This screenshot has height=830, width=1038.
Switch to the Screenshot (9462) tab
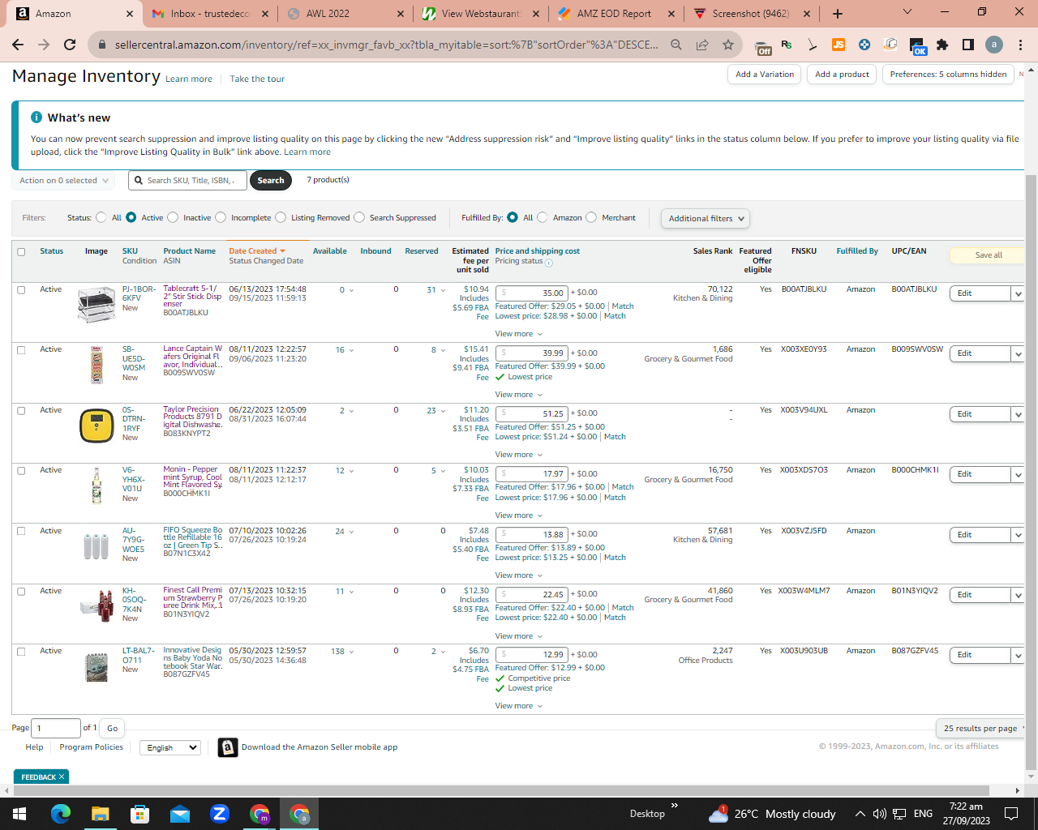(751, 14)
